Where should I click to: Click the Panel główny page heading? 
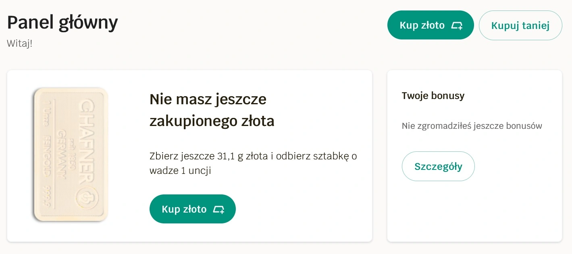click(62, 23)
